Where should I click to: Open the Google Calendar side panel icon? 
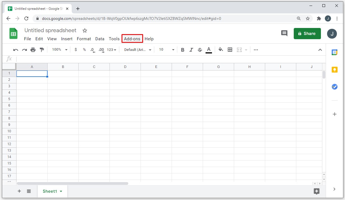click(334, 52)
